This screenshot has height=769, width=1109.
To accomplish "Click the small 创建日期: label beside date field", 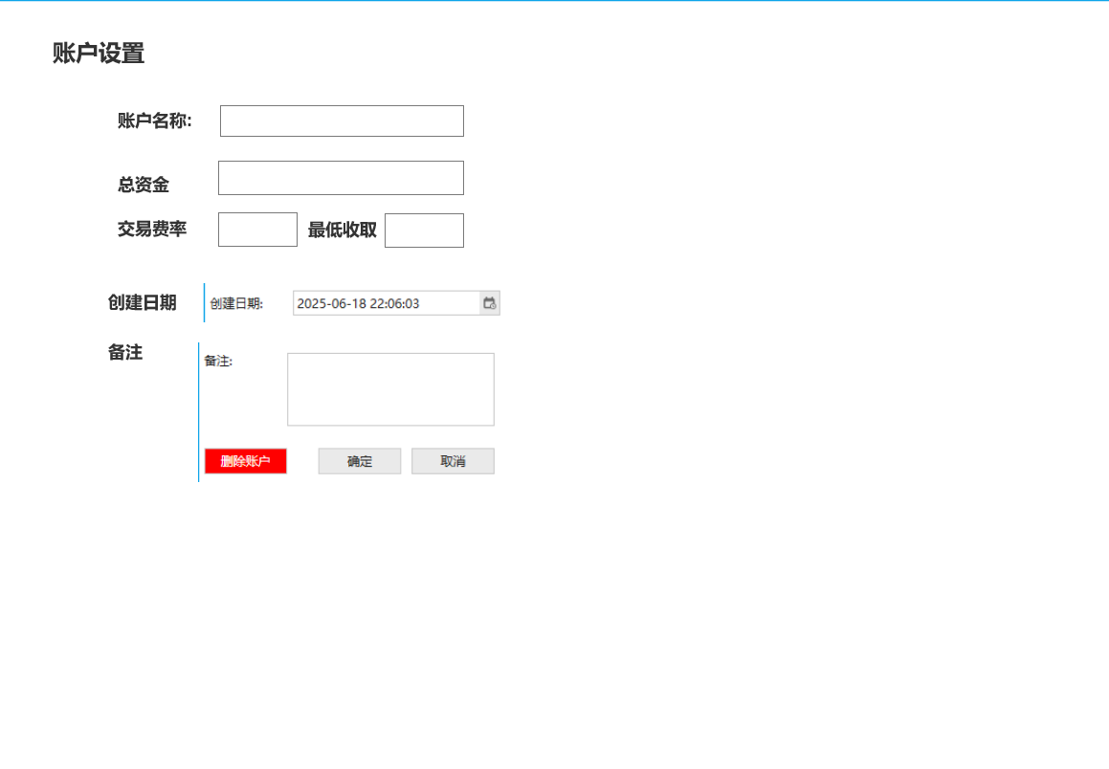I will [236, 304].
